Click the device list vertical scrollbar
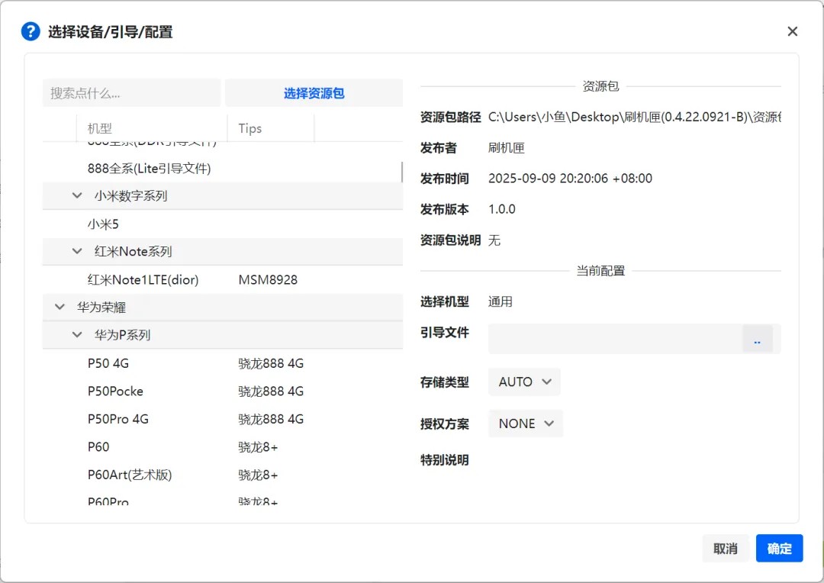 pos(402,172)
